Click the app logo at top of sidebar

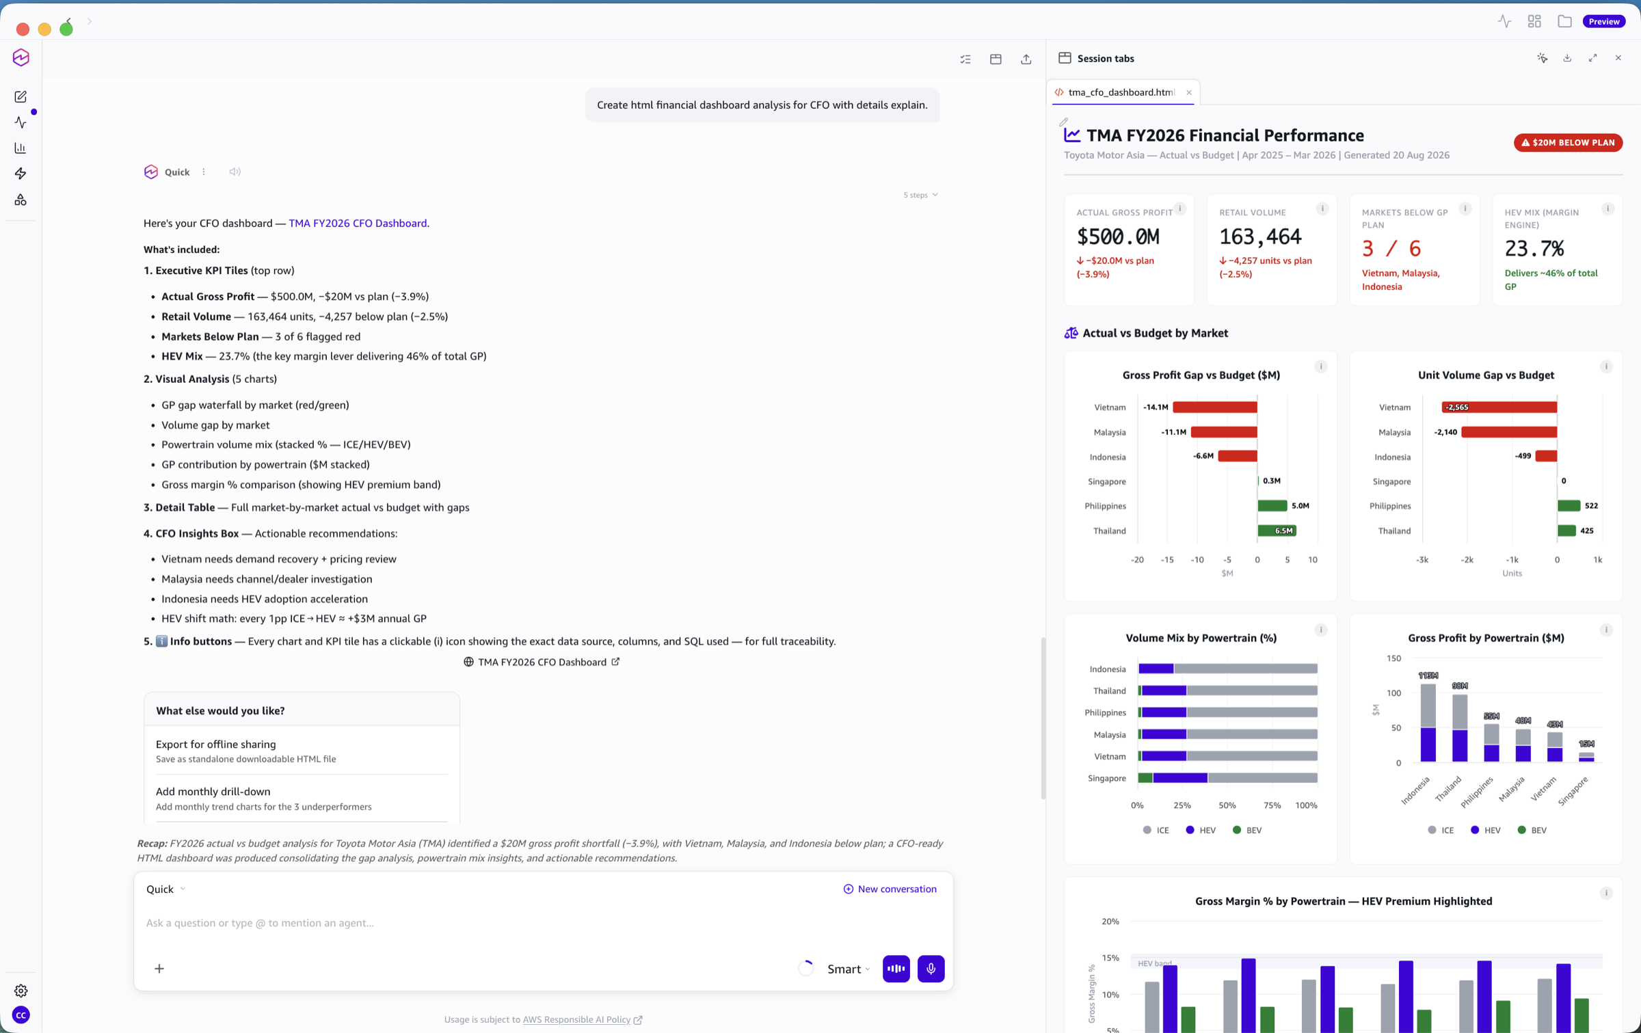click(x=21, y=57)
